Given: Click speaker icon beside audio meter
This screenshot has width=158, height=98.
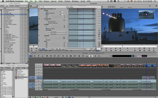Looking at the screenshot, I should click(111, 56).
